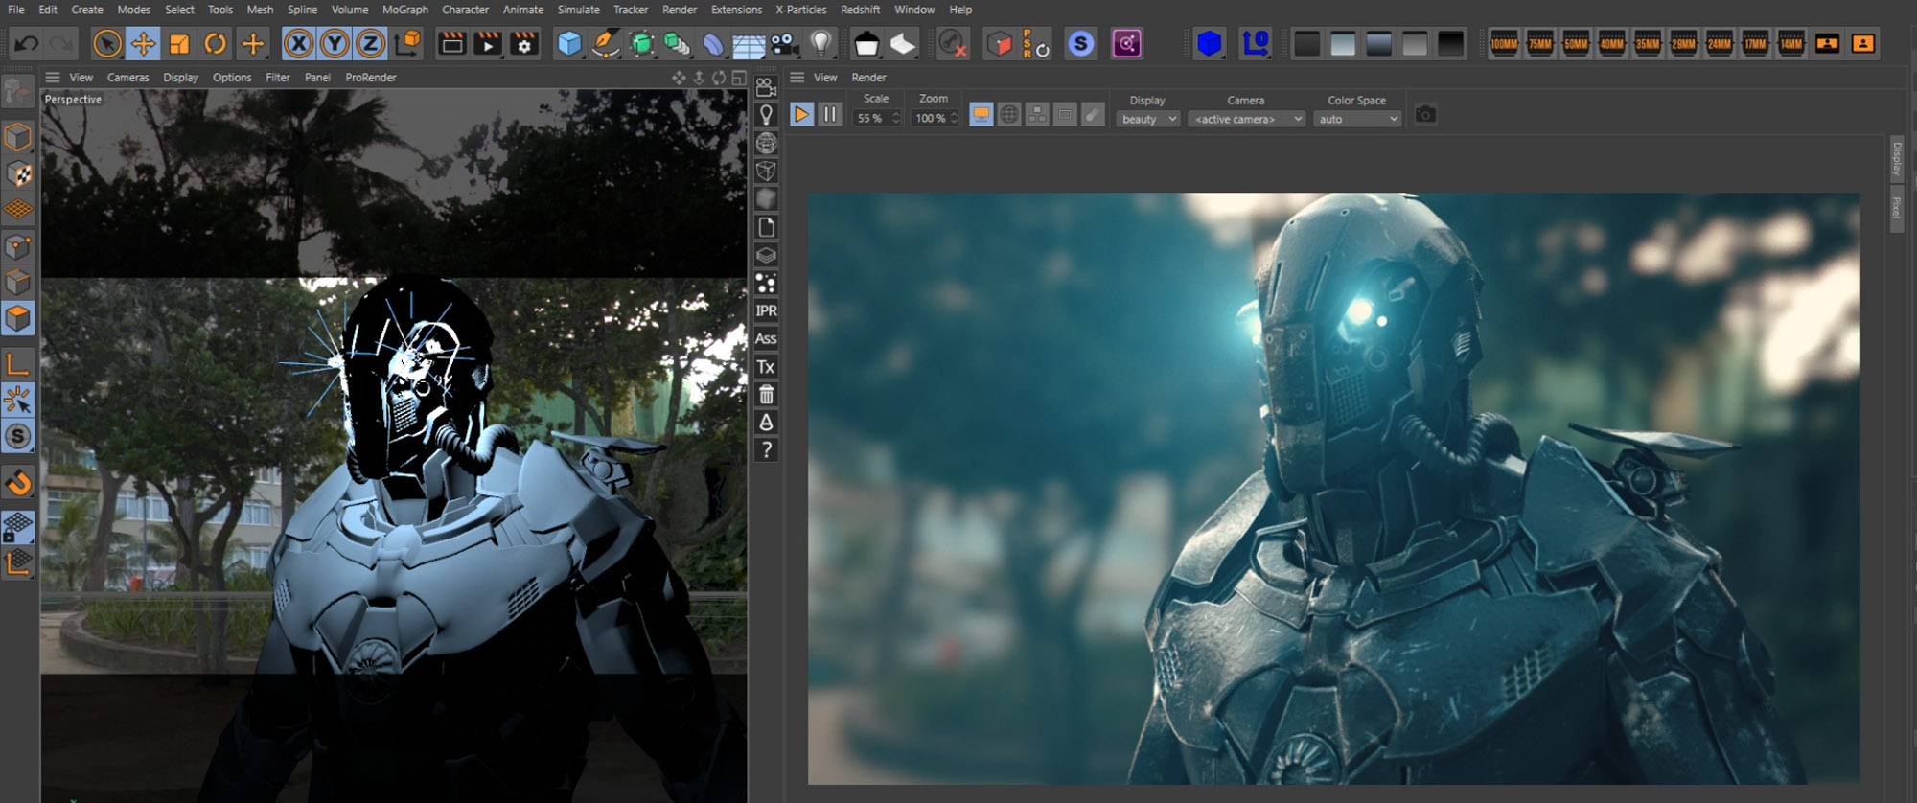Toggle the X axis lock
1917x803 pixels.
pos(299,43)
